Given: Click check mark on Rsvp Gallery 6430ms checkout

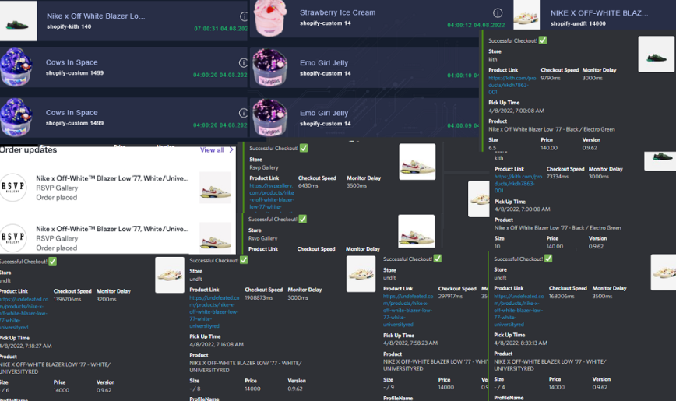Looking at the screenshot, I should (x=304, y=148).
